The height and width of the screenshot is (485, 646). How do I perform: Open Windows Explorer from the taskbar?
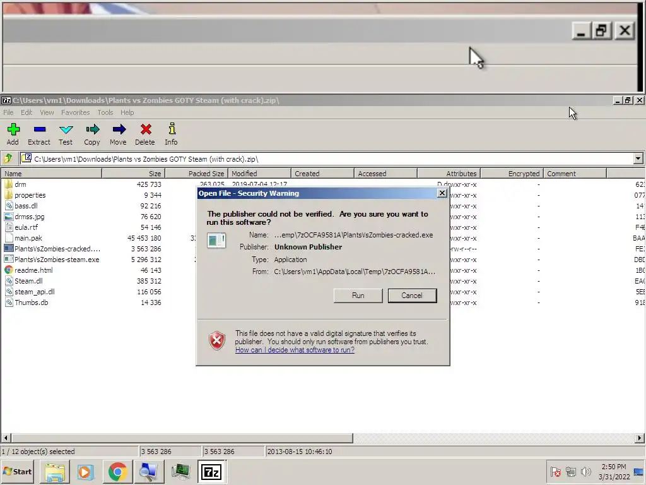(55, 472)
